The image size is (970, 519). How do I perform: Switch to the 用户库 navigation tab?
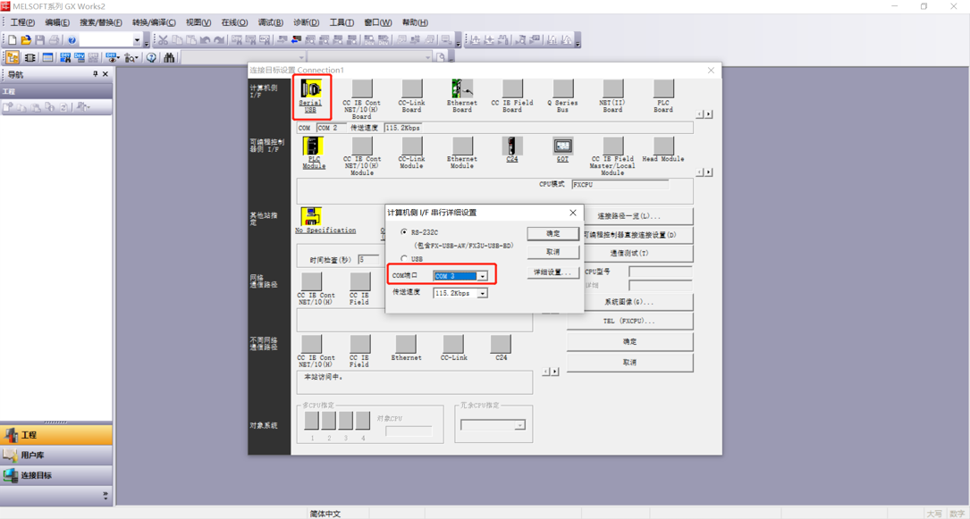coord(56,456)
